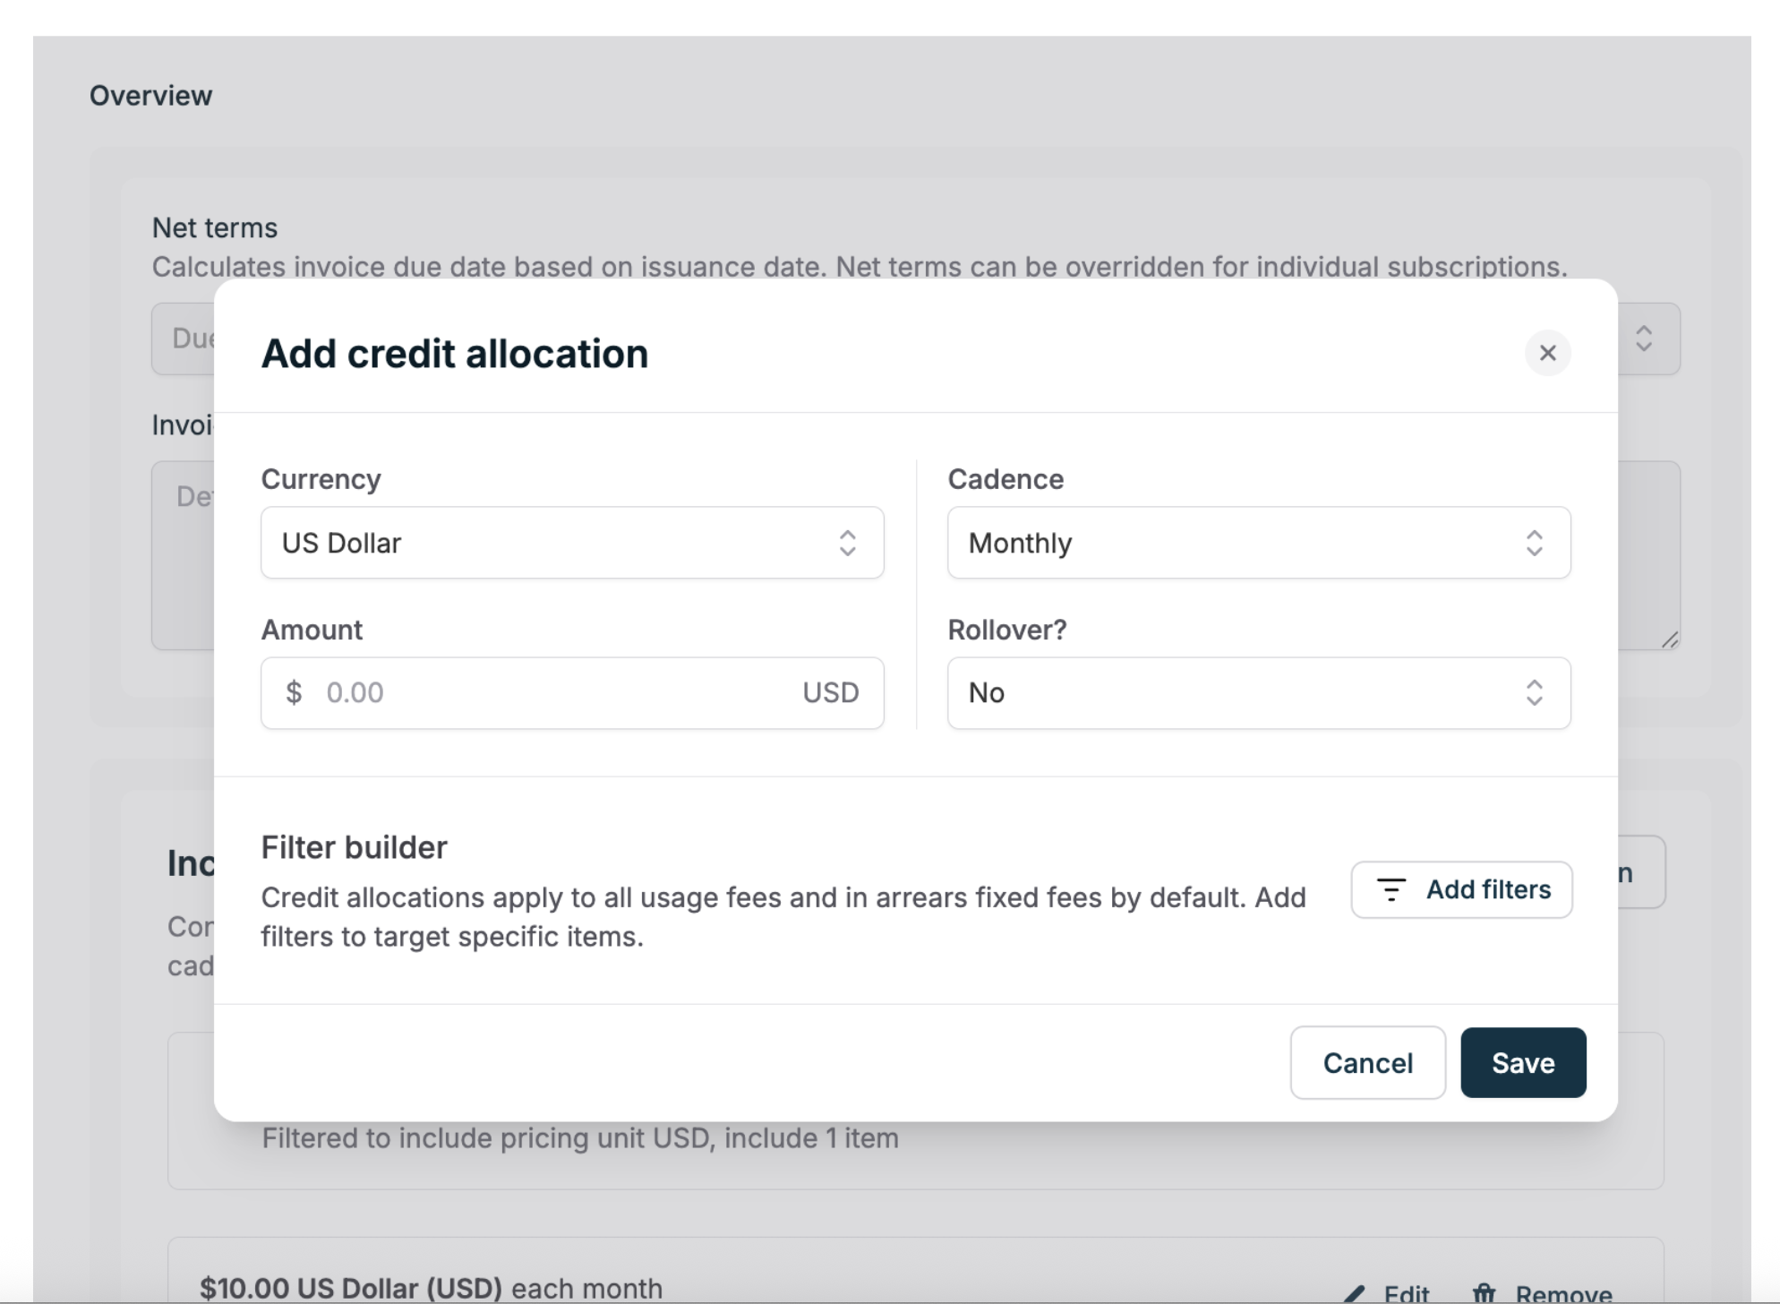
Task: Click the Overview heading area
Action: pyautogui.click(x=150, y=95)
